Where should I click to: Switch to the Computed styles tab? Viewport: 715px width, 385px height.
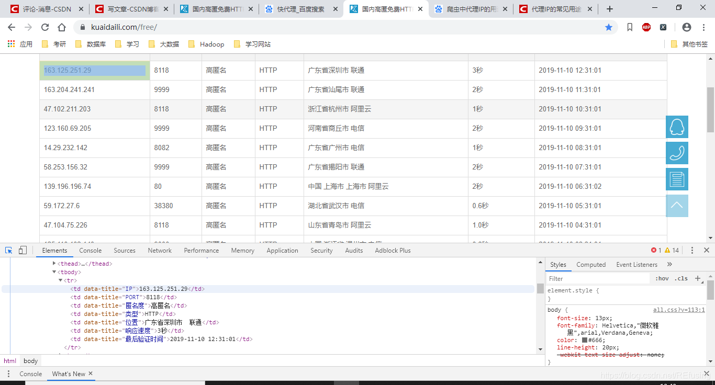(x=591, y=265)
